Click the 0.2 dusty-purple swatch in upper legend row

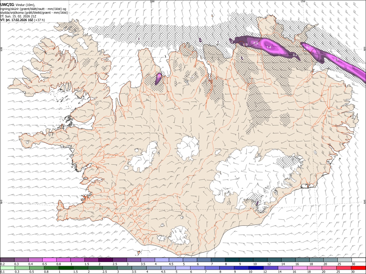7,260
